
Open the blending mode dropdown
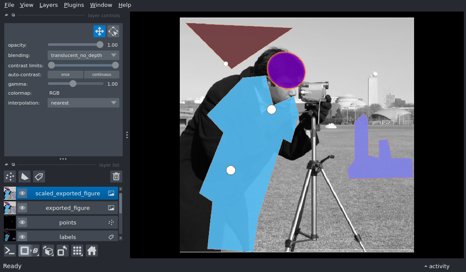[x=83, y=55]
